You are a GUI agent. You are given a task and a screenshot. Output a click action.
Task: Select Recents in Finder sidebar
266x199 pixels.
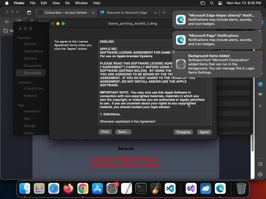30,44
